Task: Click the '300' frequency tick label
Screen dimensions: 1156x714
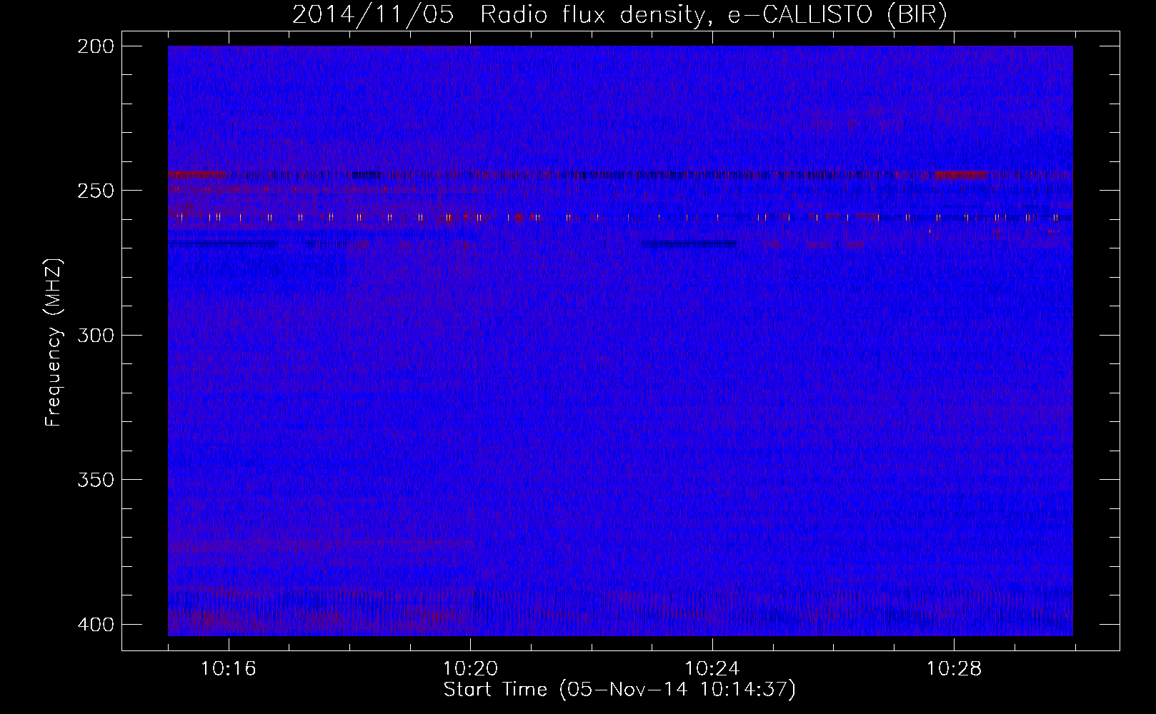Action: (x=95, y=336)
